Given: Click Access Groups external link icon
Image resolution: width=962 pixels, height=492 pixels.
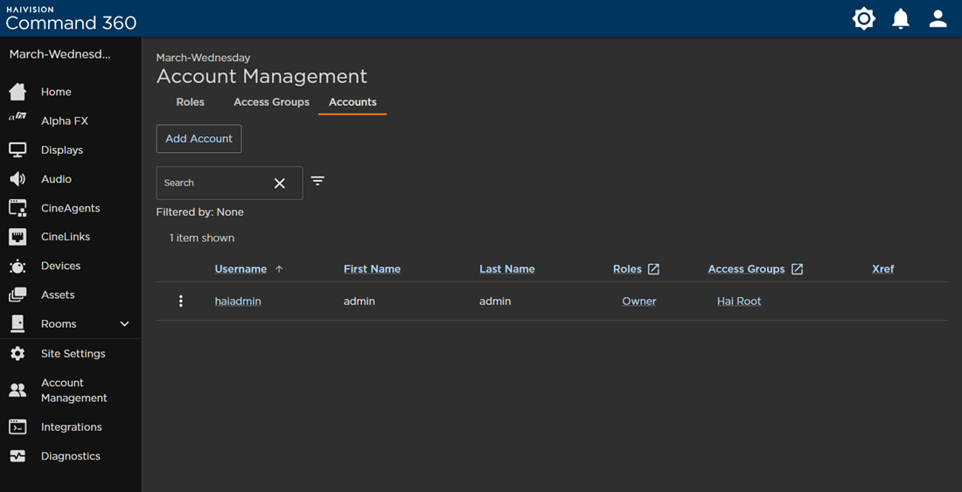Looking at the screenshot, I should [x=797, y=269].
